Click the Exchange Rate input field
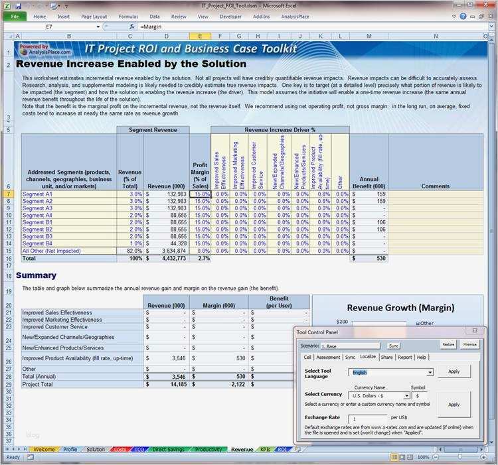 [x=367, y=419]
